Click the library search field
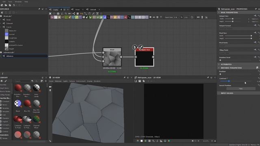Screen dimensions: 260x146 pyautogui.click(x=22, y=81)
